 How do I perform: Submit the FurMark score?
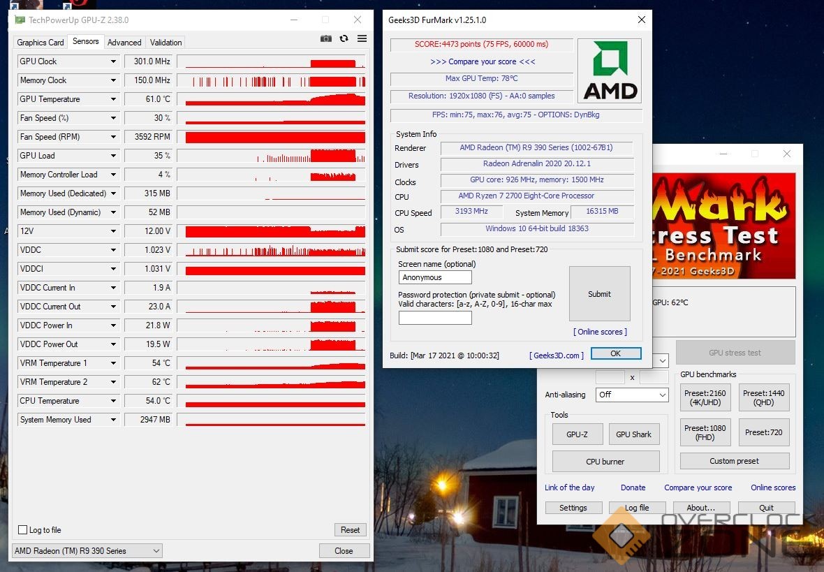[x=600, y=294]
